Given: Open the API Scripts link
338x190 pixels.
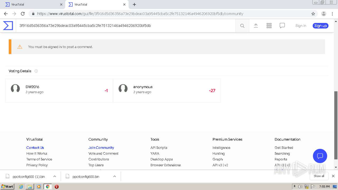Looking at the screenshot, I should 159,148.
